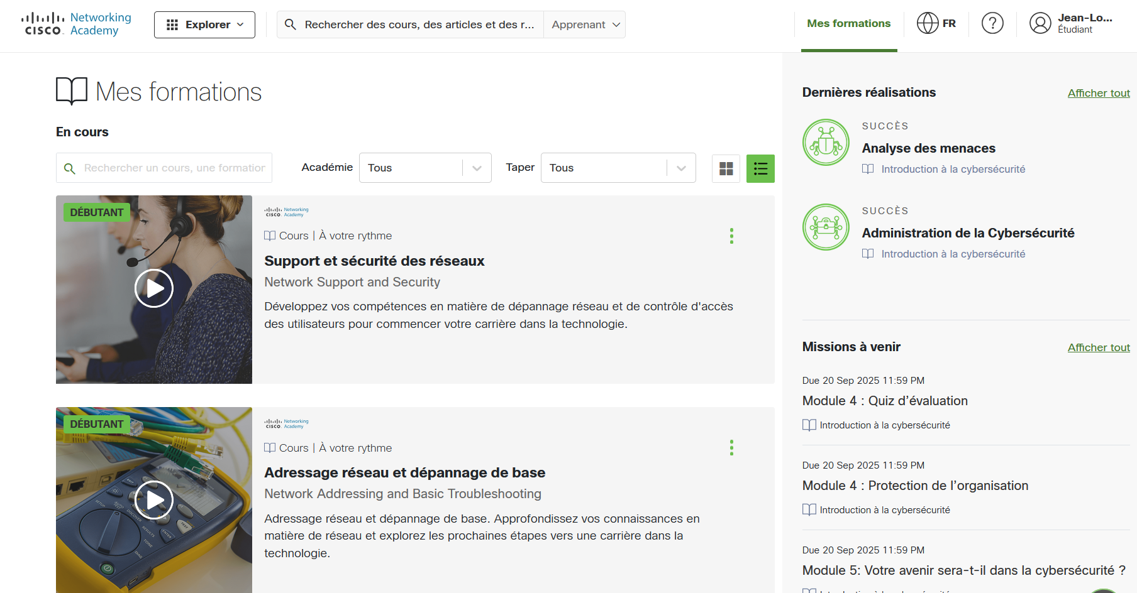Click Afficher tout for Dernières réalisations
This screenshot has width=1137, height=593.
(1098, 93)
